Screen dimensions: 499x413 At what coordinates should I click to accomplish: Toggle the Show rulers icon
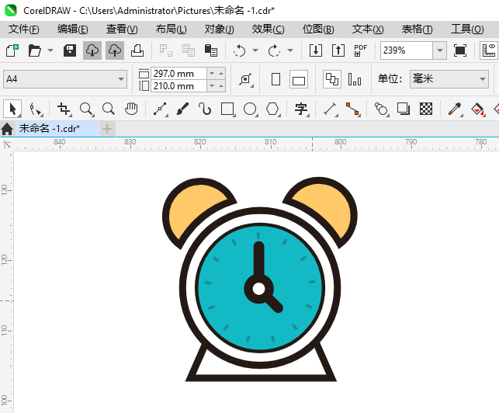click(x=489, y=50)
